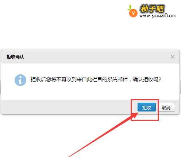Close the 拒收确认 dialog with X
This screenshot has width=181, height=157.
click(173, 57)
